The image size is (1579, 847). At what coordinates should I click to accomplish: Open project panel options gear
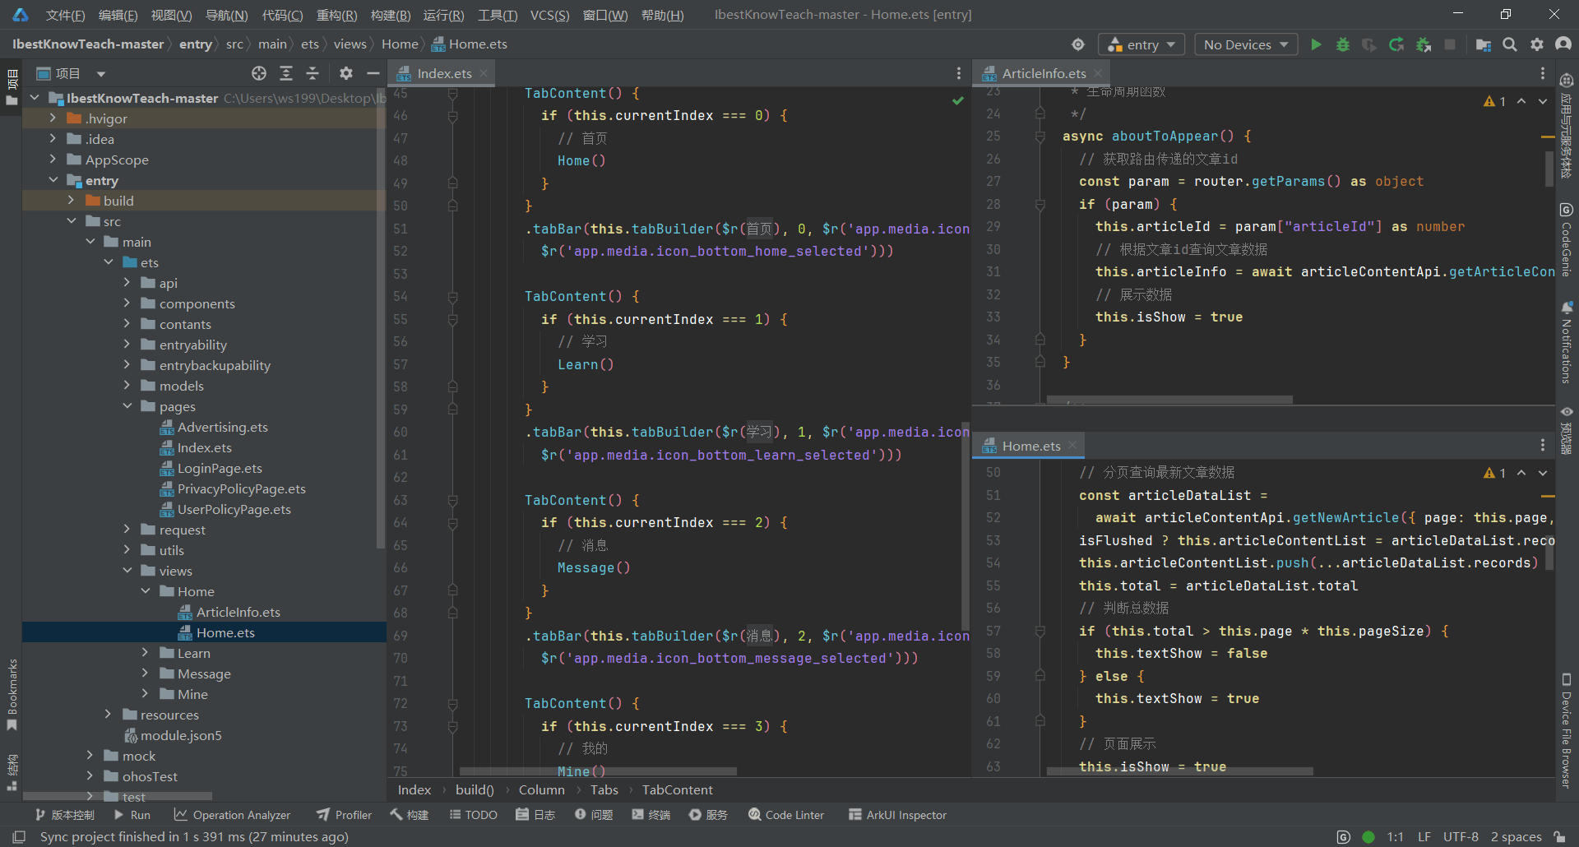[x=346, y=73]
